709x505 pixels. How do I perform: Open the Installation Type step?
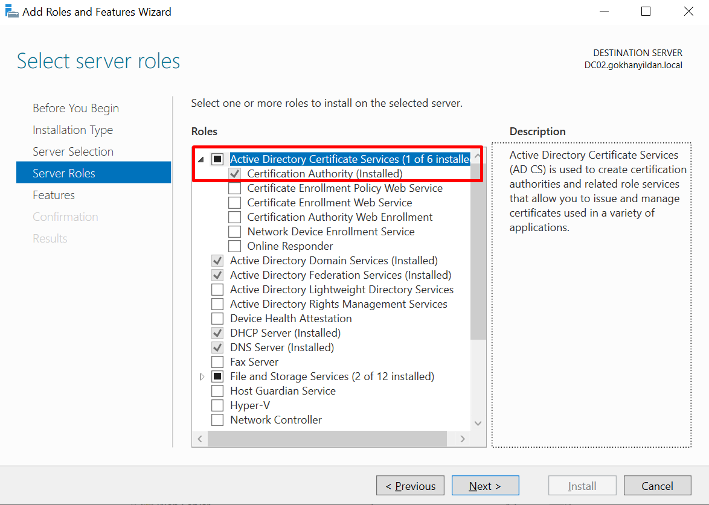(x=73, y=130)
